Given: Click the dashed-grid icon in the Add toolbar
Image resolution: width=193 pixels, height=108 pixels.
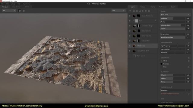Looking at the screenshot, I should (137, 11).
